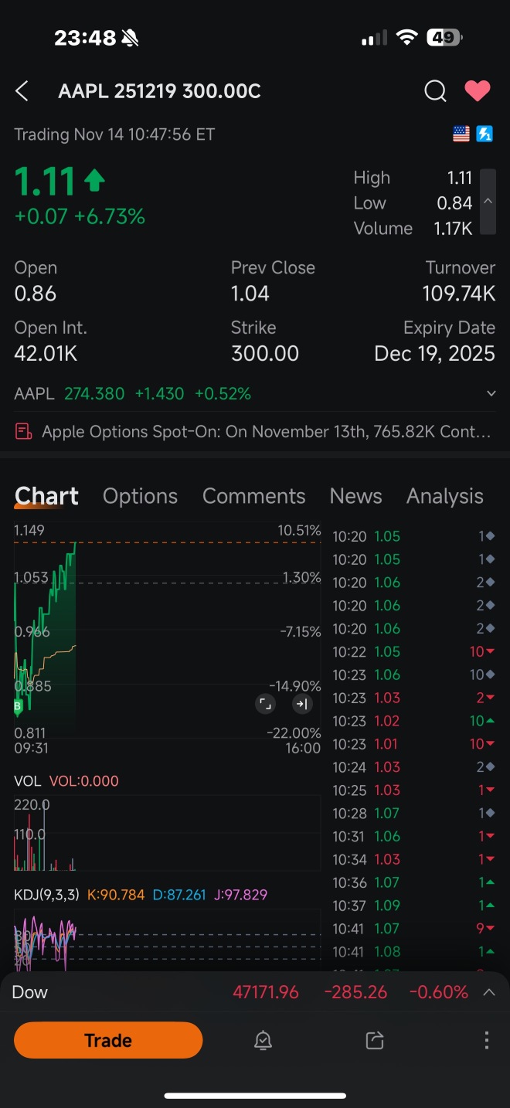Collapse the High/Low/Volume stats panel
Screen dimensions: 510x1108
click(x=488, y=202)
